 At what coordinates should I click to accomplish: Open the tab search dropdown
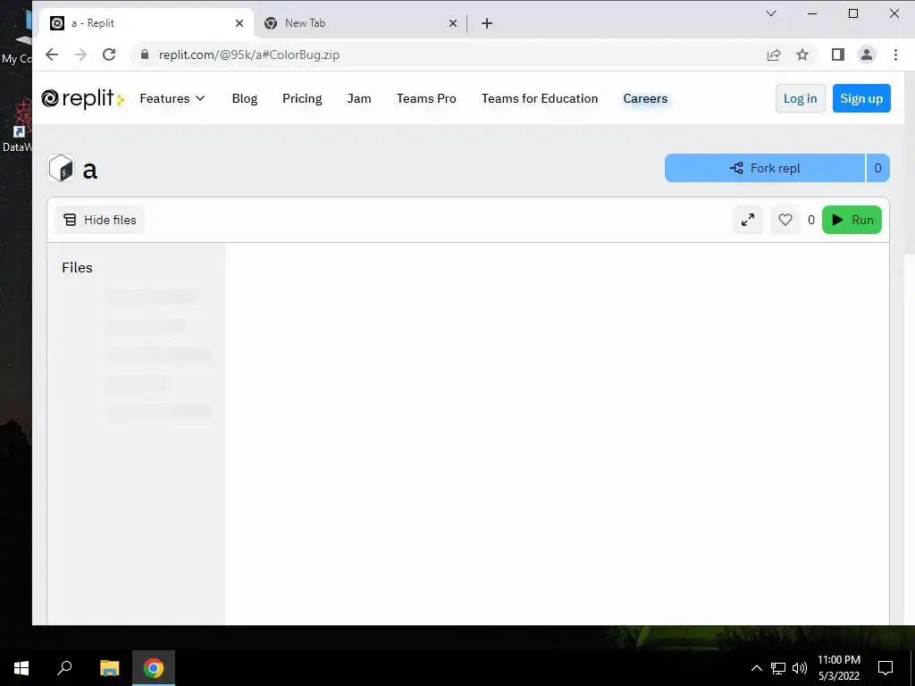[x=771, y=13]
